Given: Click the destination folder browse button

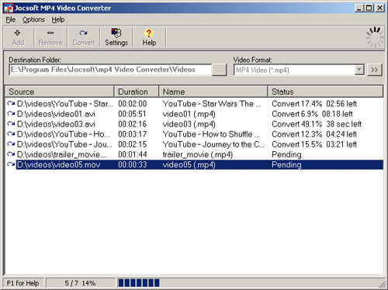Looking at the screenshot, I should (220, 70).
